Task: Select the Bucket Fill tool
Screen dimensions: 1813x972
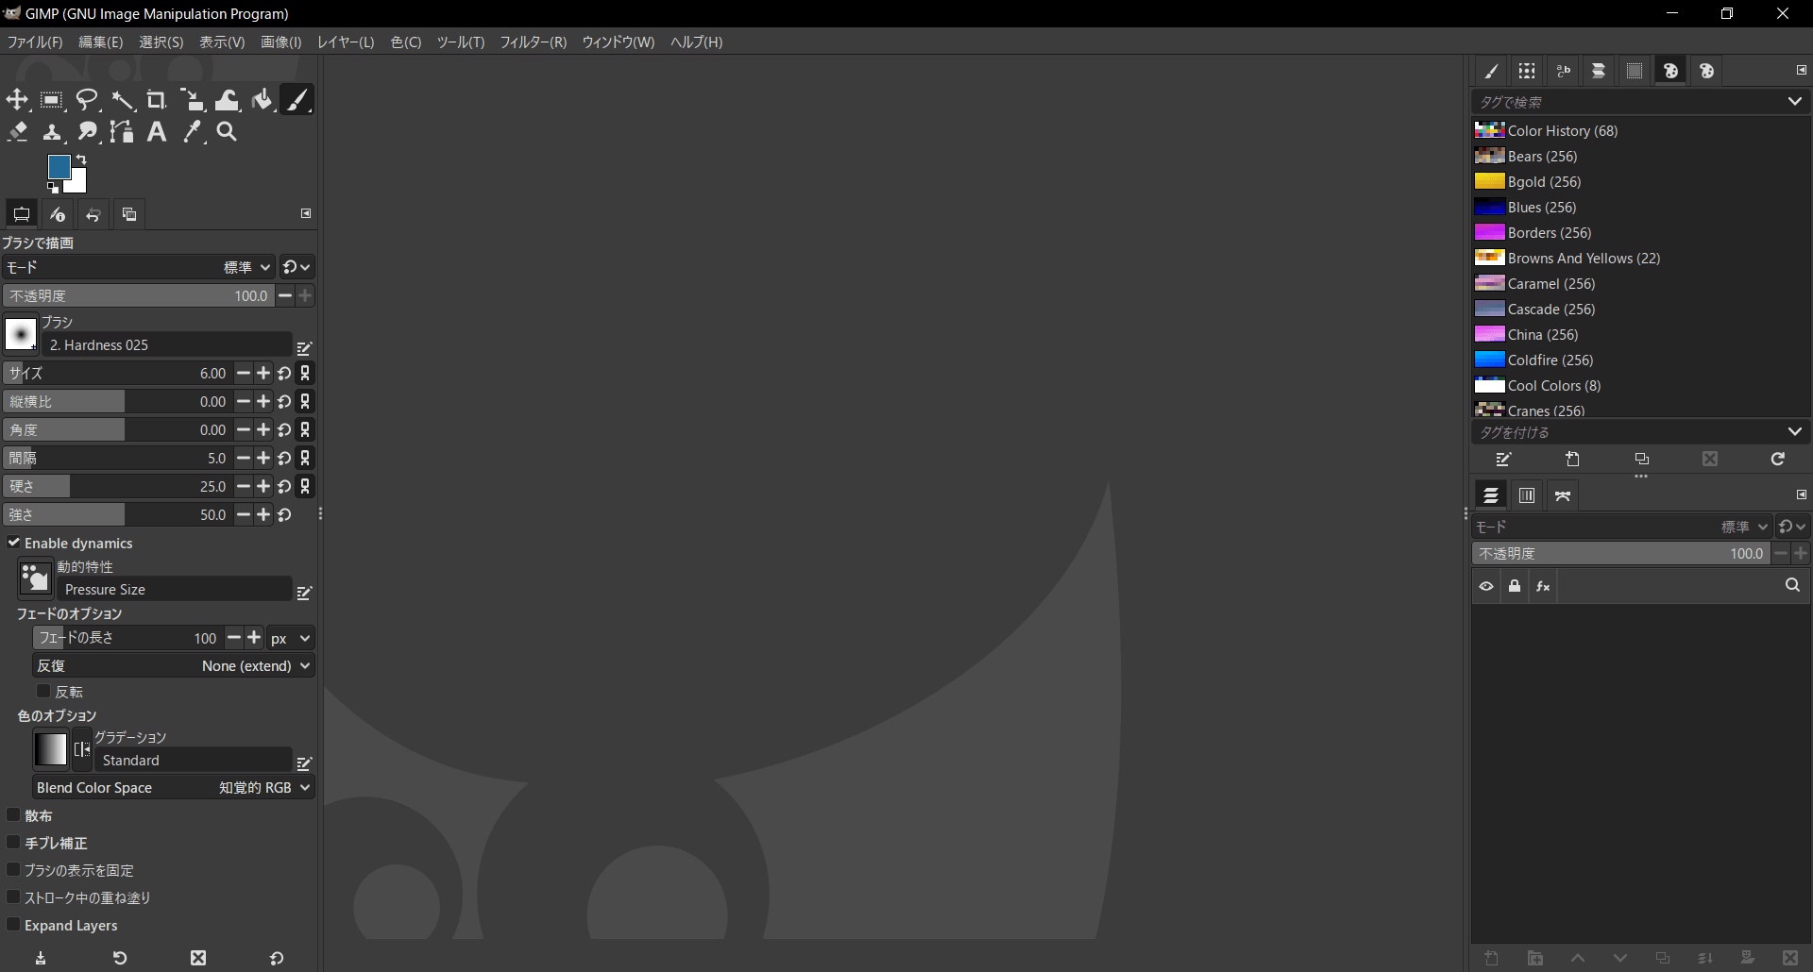Action: pyautogui.click(x=262, y=100)
